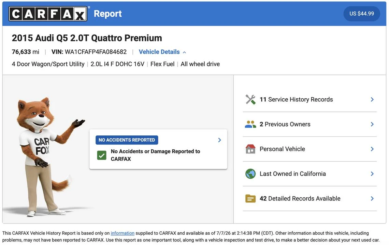Click the folder detailed records icon
Viewport: 389px width, 245px height.
[x=250, y=198]
